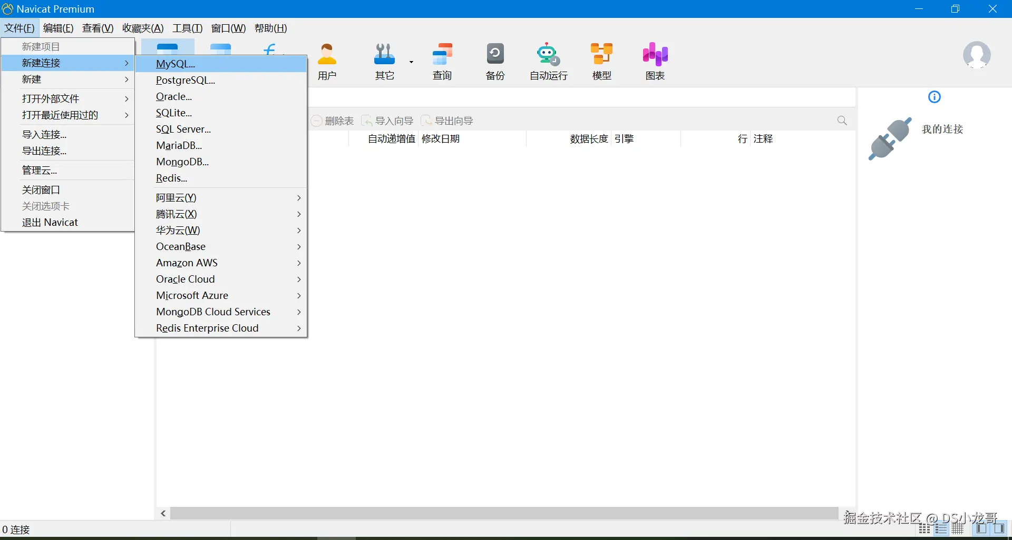Expand the 腾讯云(X) cloud submenu
This screenshot has height=540, width=1012.
tap(221, 214)
